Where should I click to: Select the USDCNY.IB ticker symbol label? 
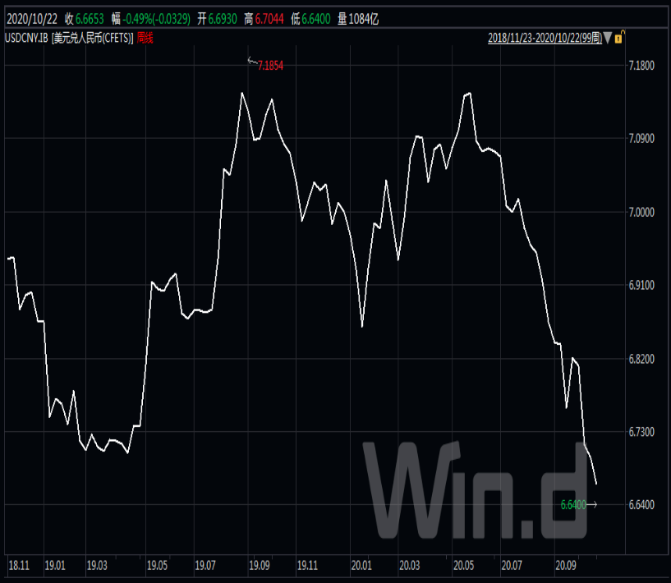click(x=26, y=38)
